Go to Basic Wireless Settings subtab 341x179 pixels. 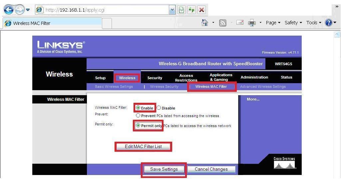[x=114, y=87]
